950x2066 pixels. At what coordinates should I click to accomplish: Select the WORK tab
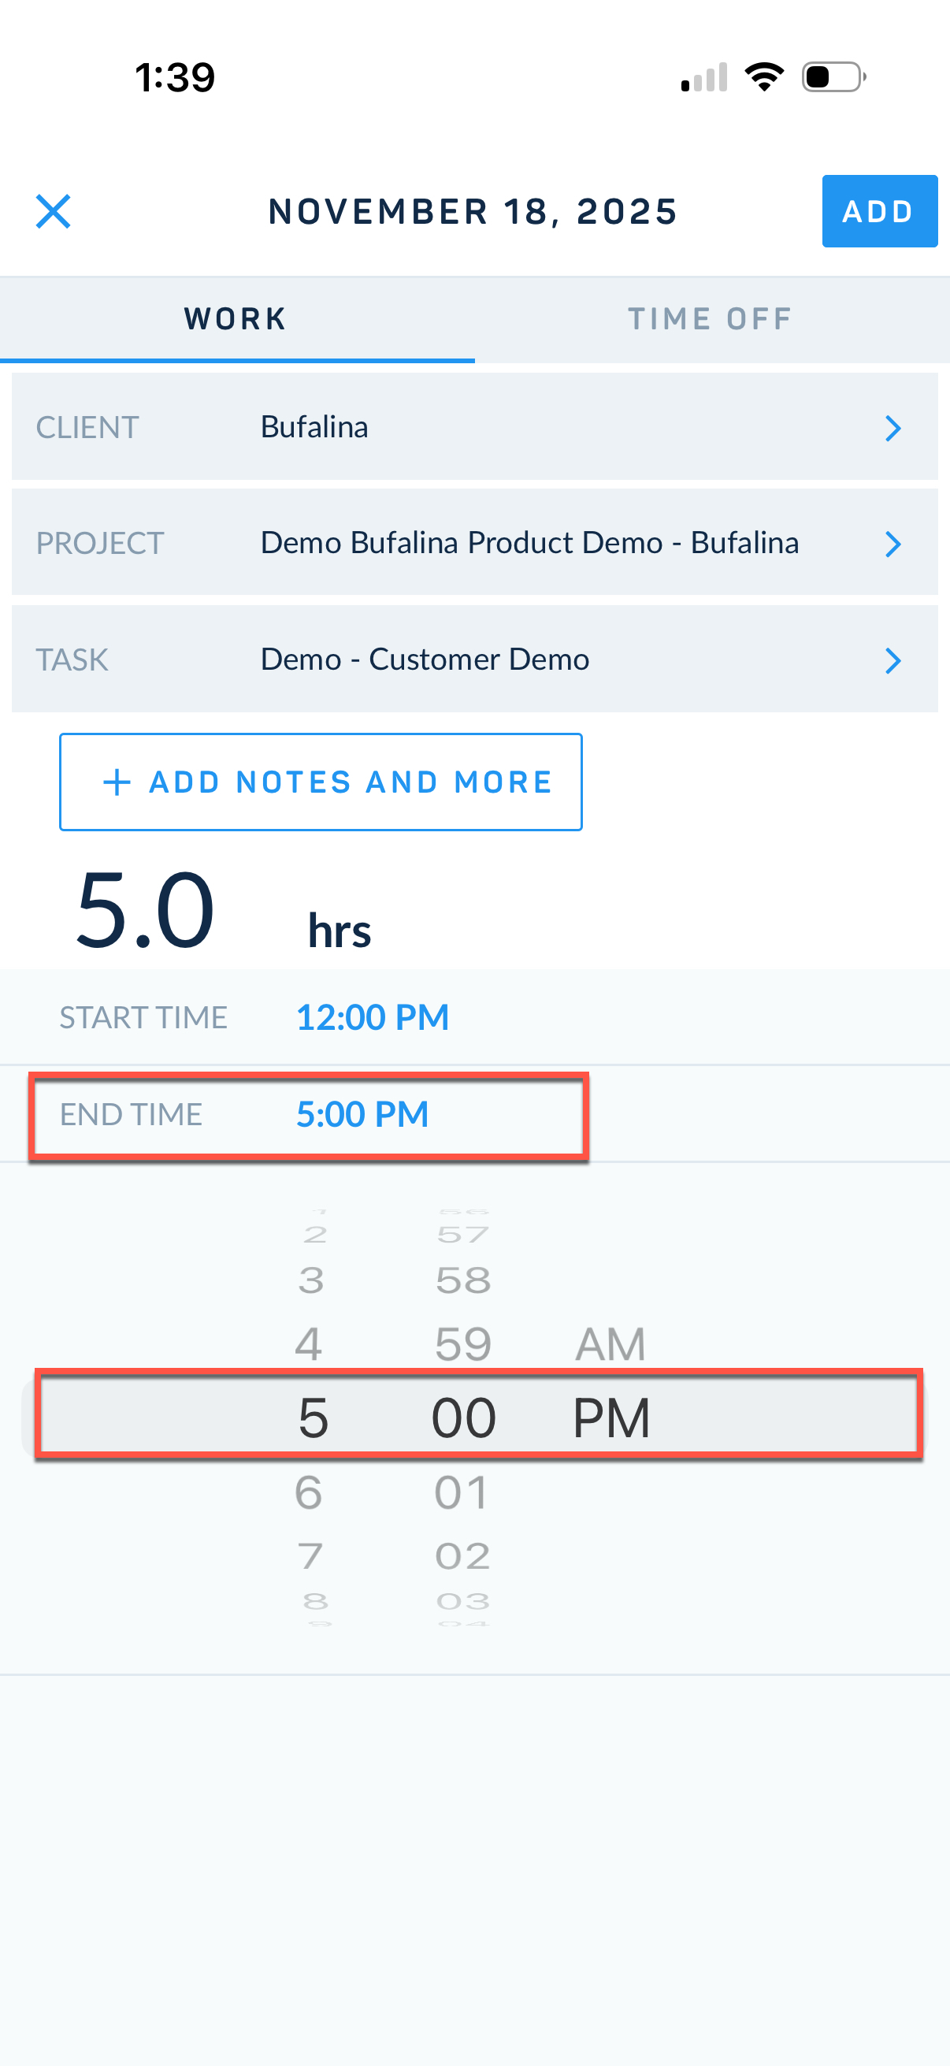coord(236,318)
